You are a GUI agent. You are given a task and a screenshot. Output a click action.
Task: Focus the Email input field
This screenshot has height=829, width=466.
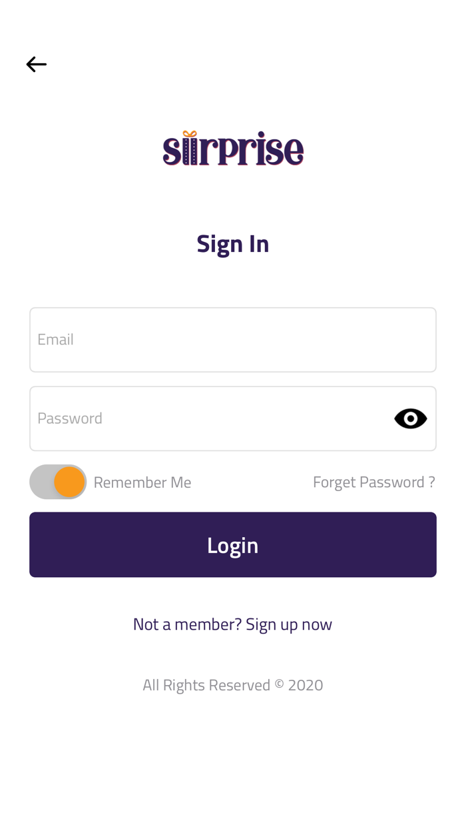coord(233,340)
